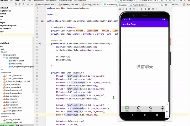Fit emulator zoom to window

[167, 115]
